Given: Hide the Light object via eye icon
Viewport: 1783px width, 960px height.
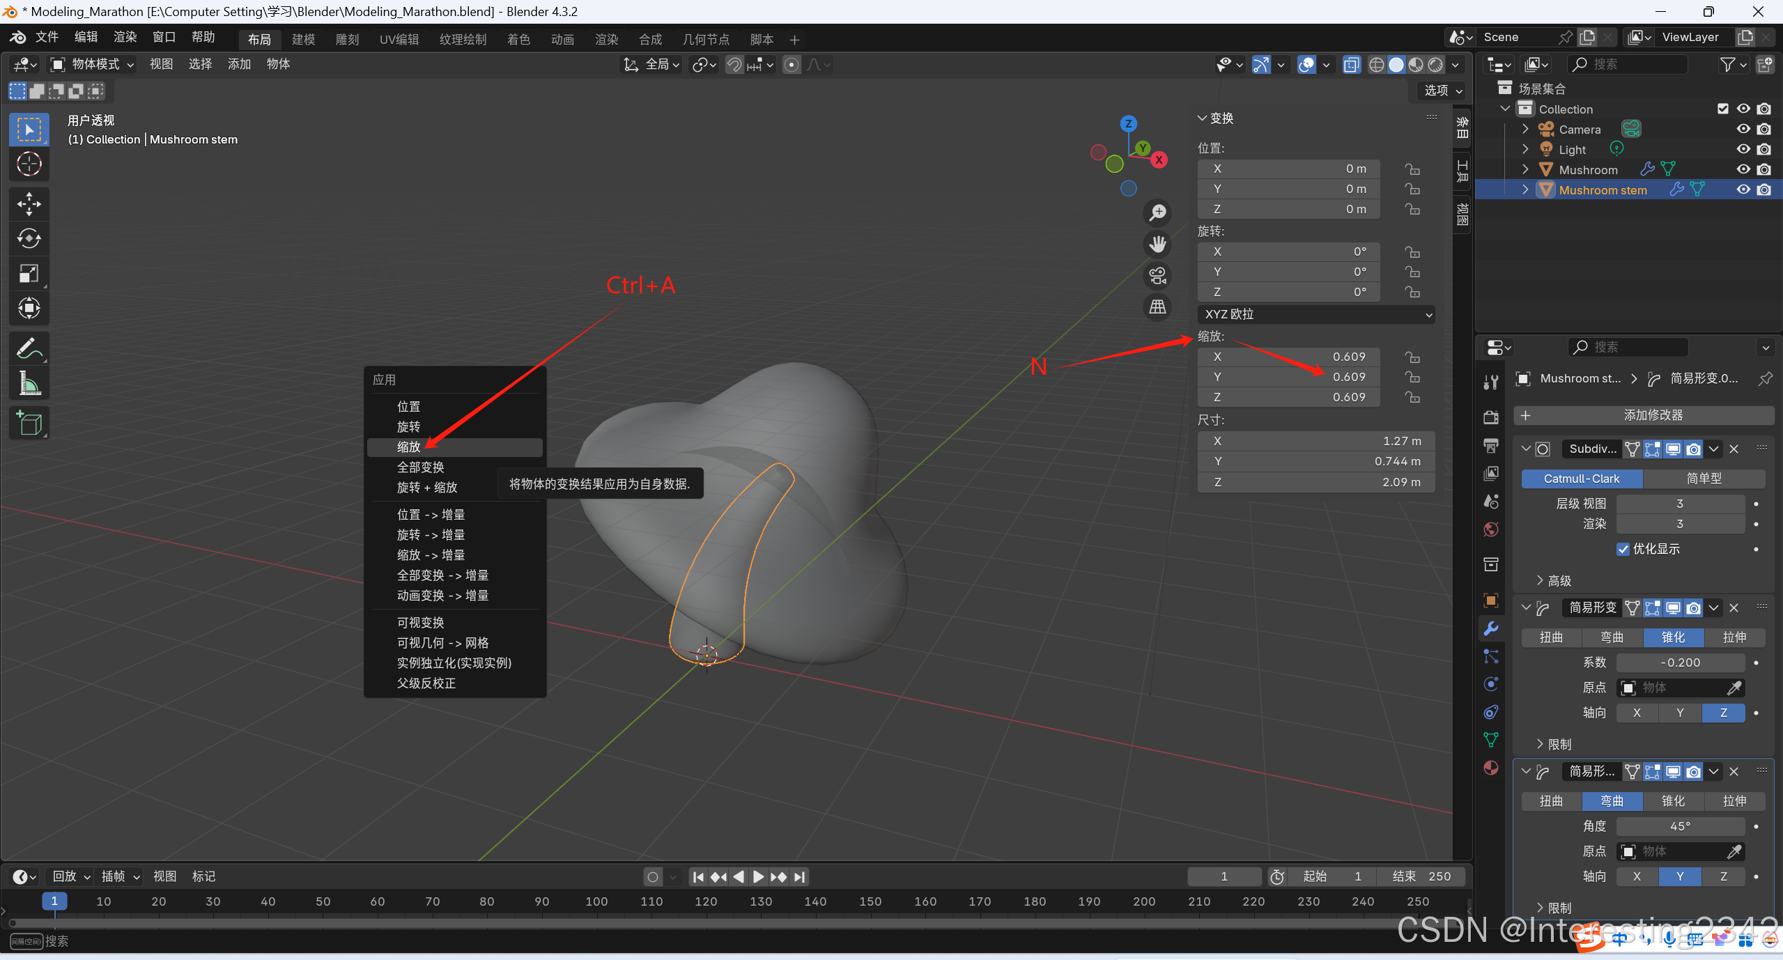Looking at the screenshot, I should pos(1743,149).
